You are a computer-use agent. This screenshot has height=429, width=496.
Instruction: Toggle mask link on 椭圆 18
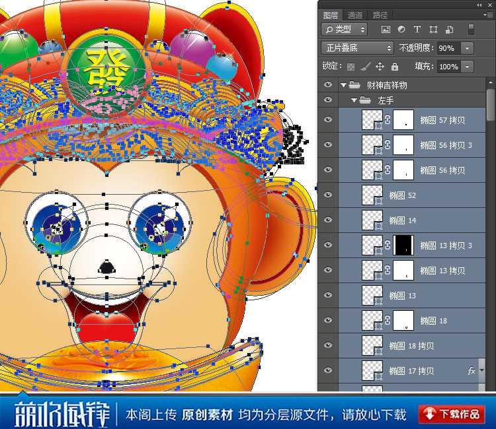(x=388, y=320)
